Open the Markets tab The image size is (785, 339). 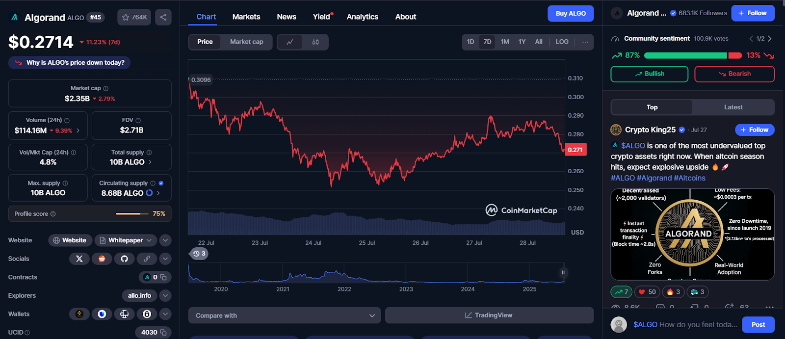246,17
